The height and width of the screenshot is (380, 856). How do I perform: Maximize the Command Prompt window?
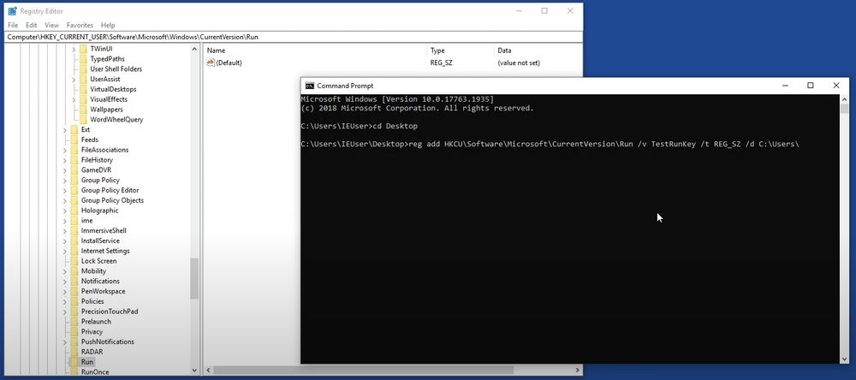811,86
